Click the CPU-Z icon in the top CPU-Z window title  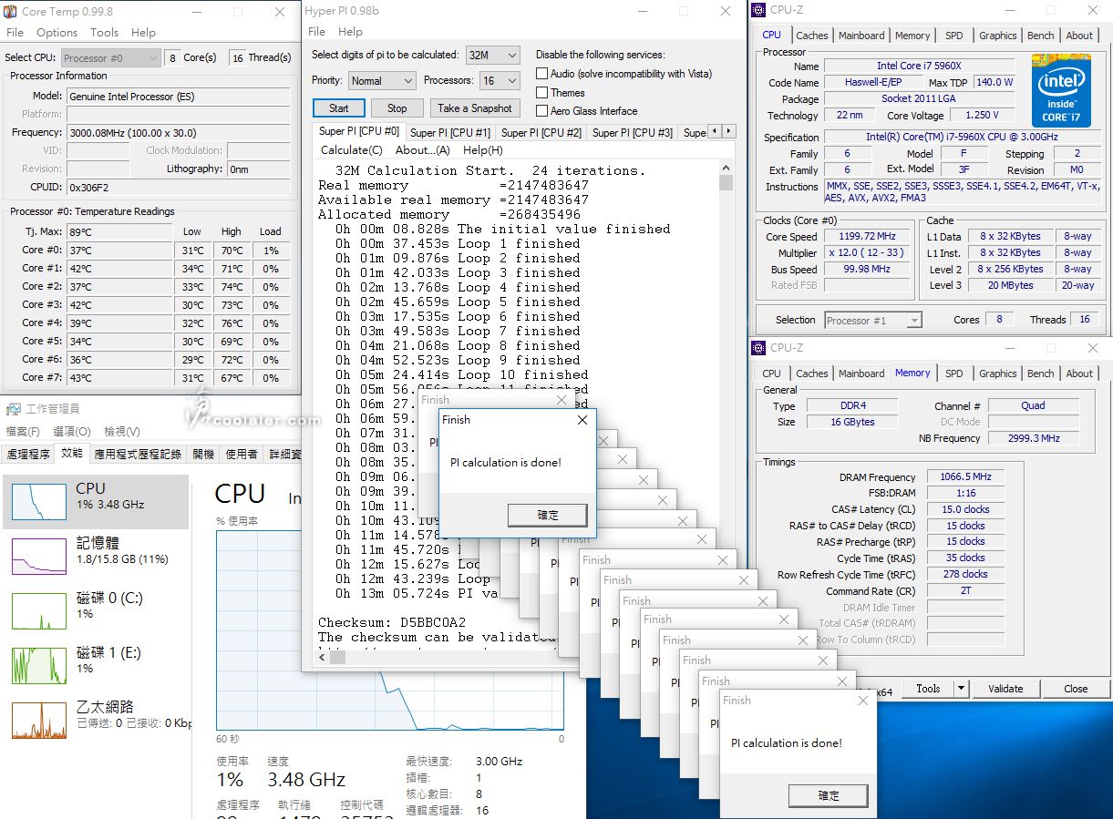[758, 11]
